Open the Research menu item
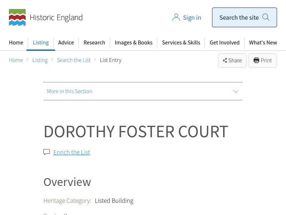The width and height of the screenshot is (286, 215). 94,42
